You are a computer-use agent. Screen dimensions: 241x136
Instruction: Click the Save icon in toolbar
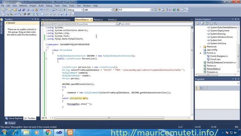click(x=19, y=10)
